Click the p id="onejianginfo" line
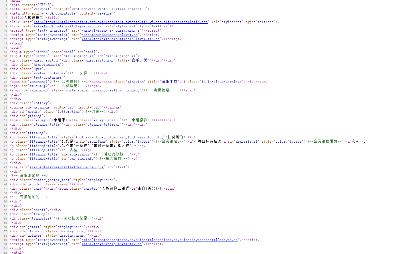Image resolution: width=401 pixels, height=254 pixels. [x=74, y=159]
